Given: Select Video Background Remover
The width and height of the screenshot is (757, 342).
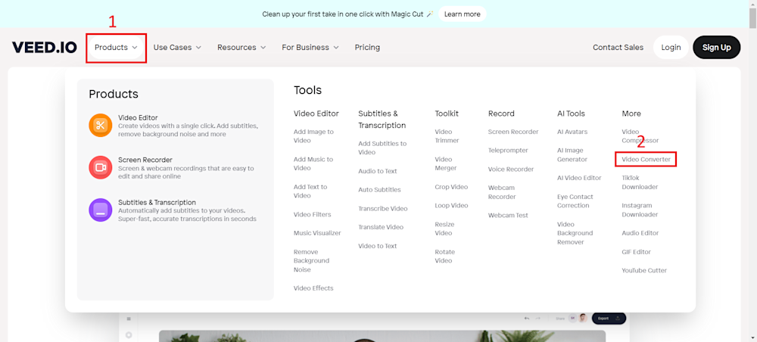Looking at the screenshot, I should 575,233.
